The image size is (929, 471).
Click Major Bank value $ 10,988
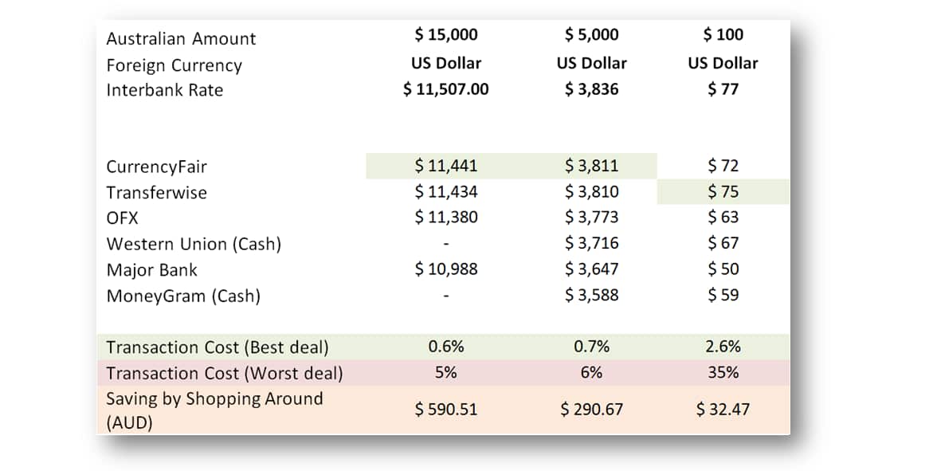click(446, 269)
